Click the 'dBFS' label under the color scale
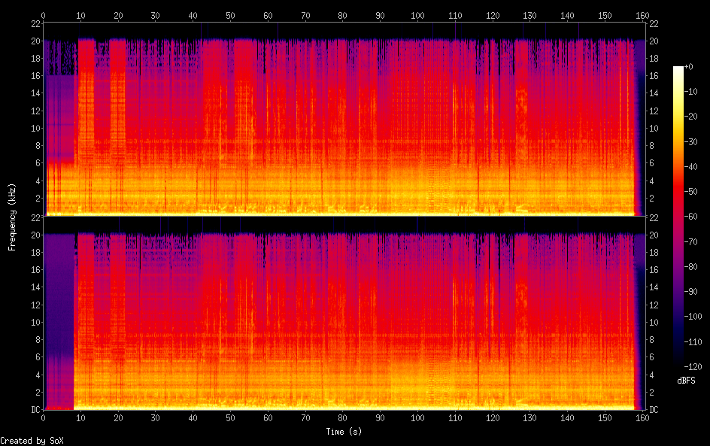The image size is (710, 446). tap(685, 381)
